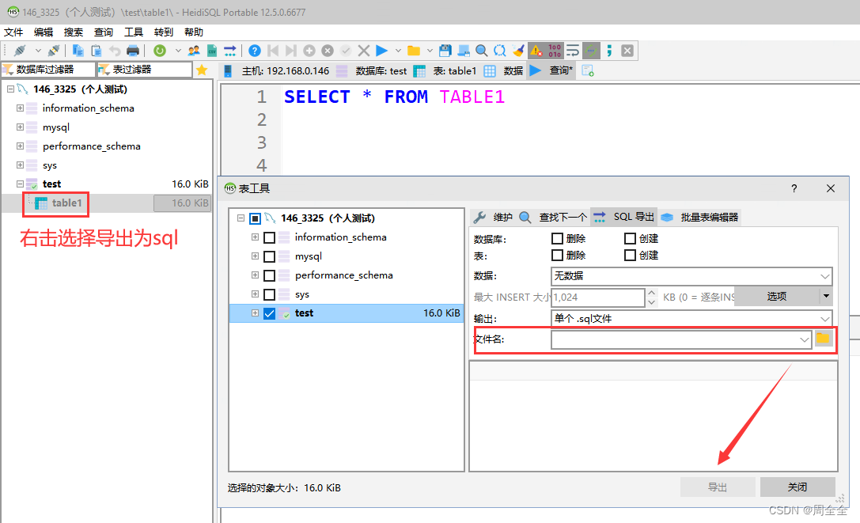The image size is (860, 523).
Task: Click the 选项 button
Action: pyautogui.click(x=777, y=297)
